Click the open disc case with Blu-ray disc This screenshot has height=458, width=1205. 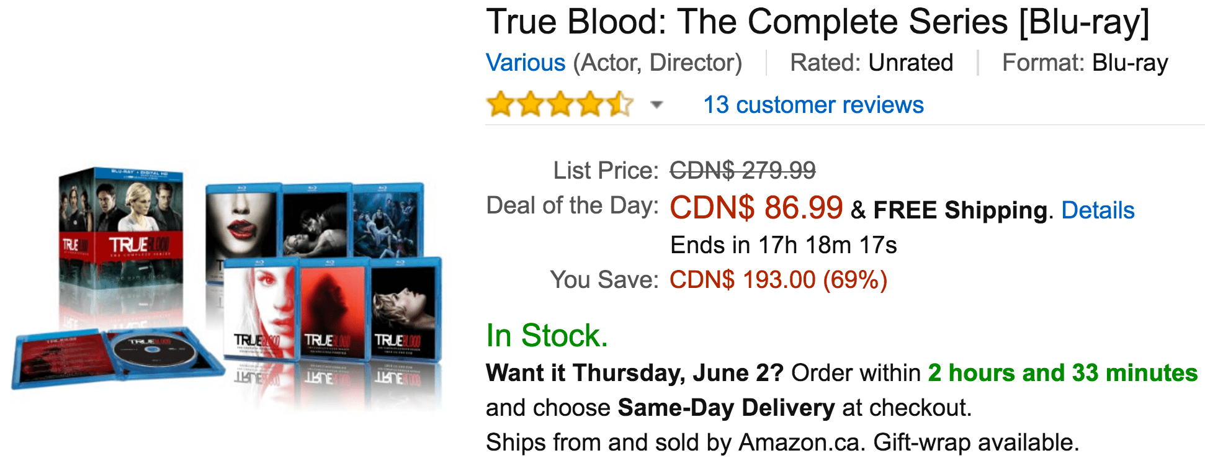point(118,357)
